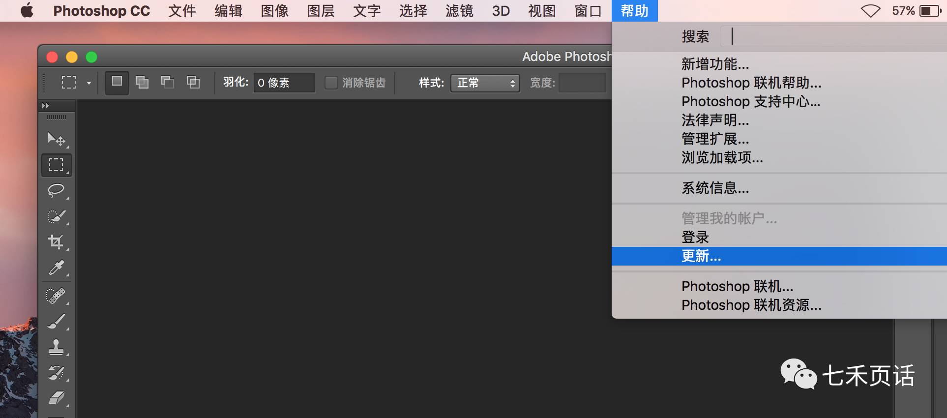
Task: Choose the highlighted 更新... item
Action: 779,256
